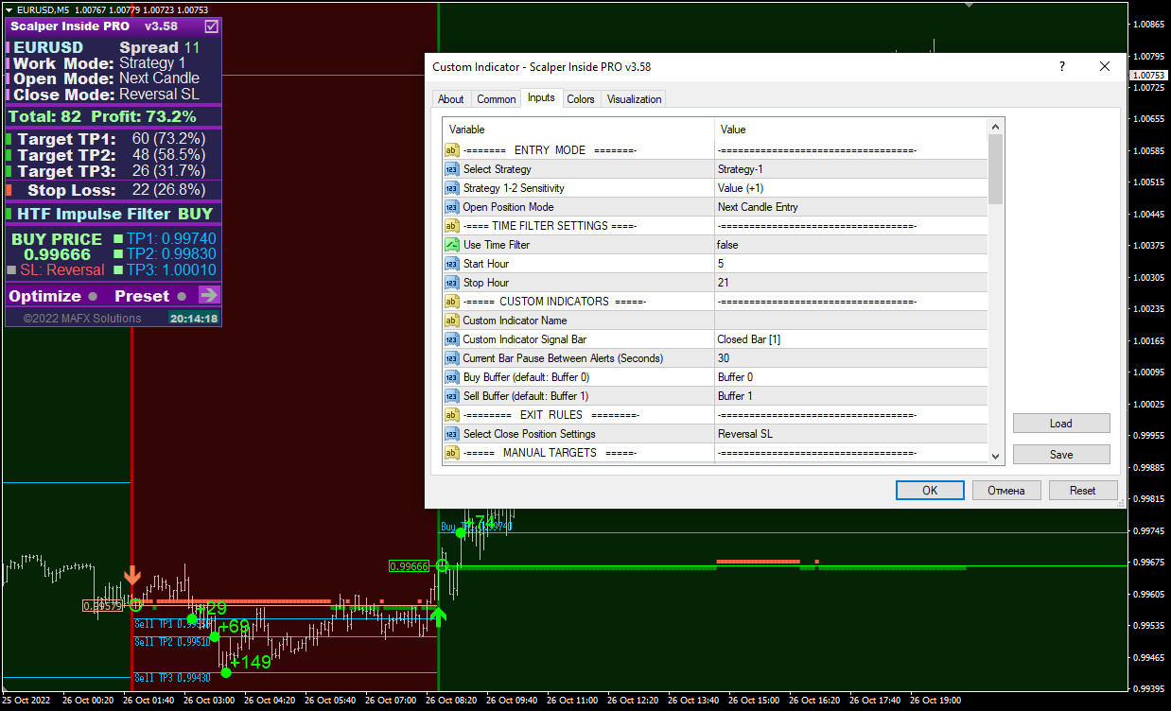The width and height of the screenshot is (1171, 711).
Task: Toggle the checkbox in Scalper Inside PRO header
Action: (212, 26)
